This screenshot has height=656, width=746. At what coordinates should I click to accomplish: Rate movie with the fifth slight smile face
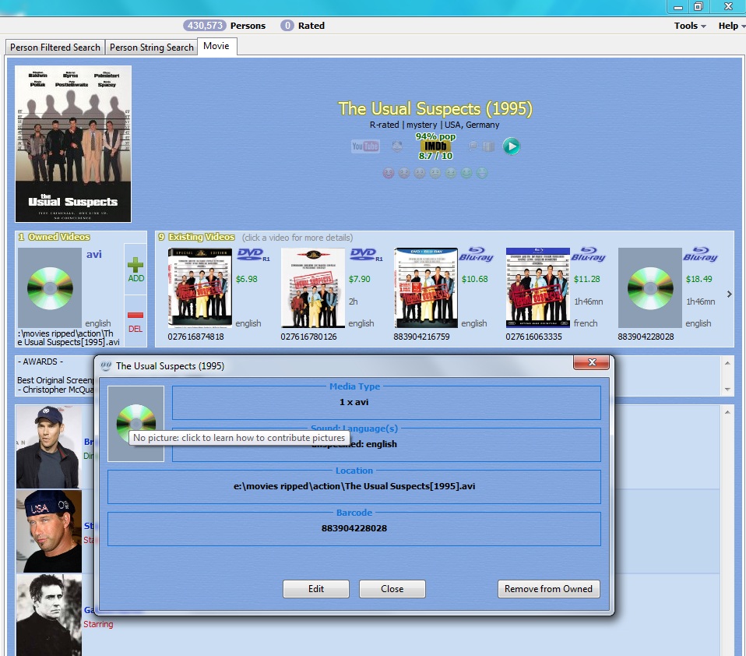point(451,173)
